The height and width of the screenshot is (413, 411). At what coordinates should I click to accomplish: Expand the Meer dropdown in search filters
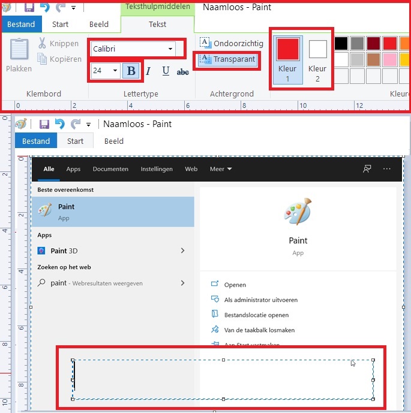221,169
